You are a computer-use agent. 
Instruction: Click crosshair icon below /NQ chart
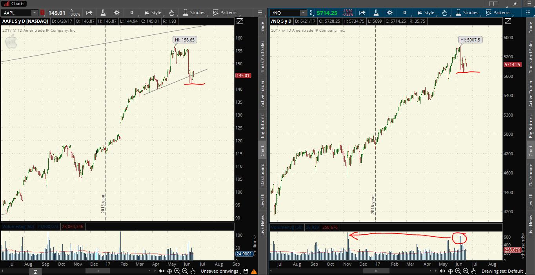(x=450, y=271)
